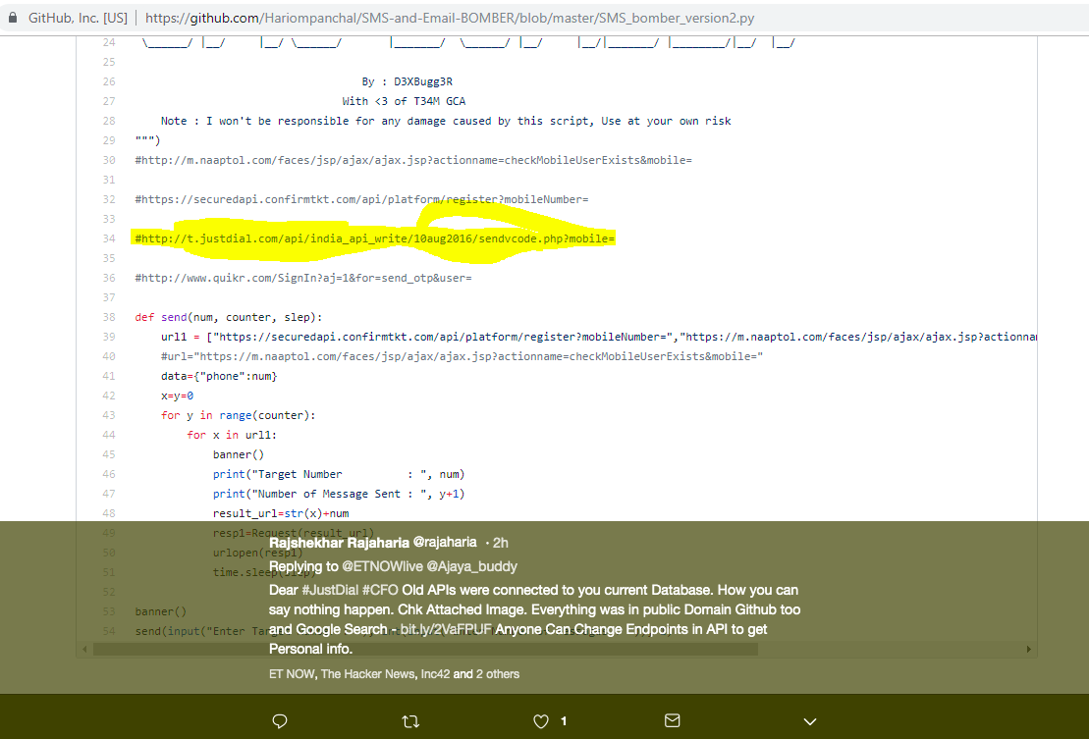Click the reply speech bubble icon
1089x739 pixels.
[x=280, y=721]
